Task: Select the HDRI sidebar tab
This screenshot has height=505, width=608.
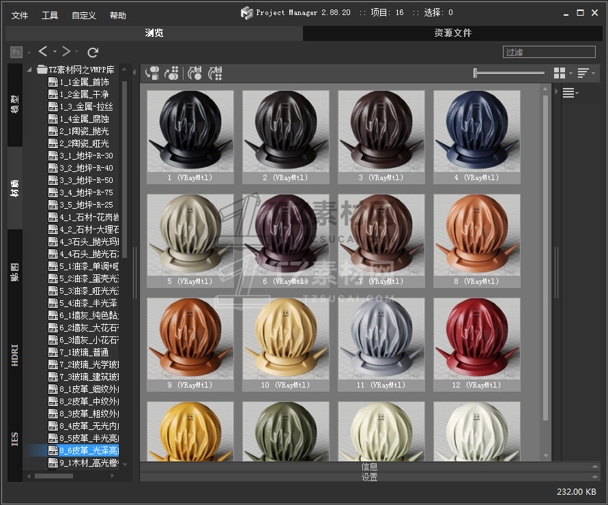Action: [15, 356]
